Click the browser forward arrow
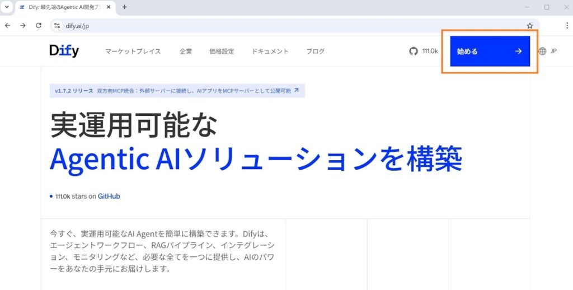 pos(23,25)
